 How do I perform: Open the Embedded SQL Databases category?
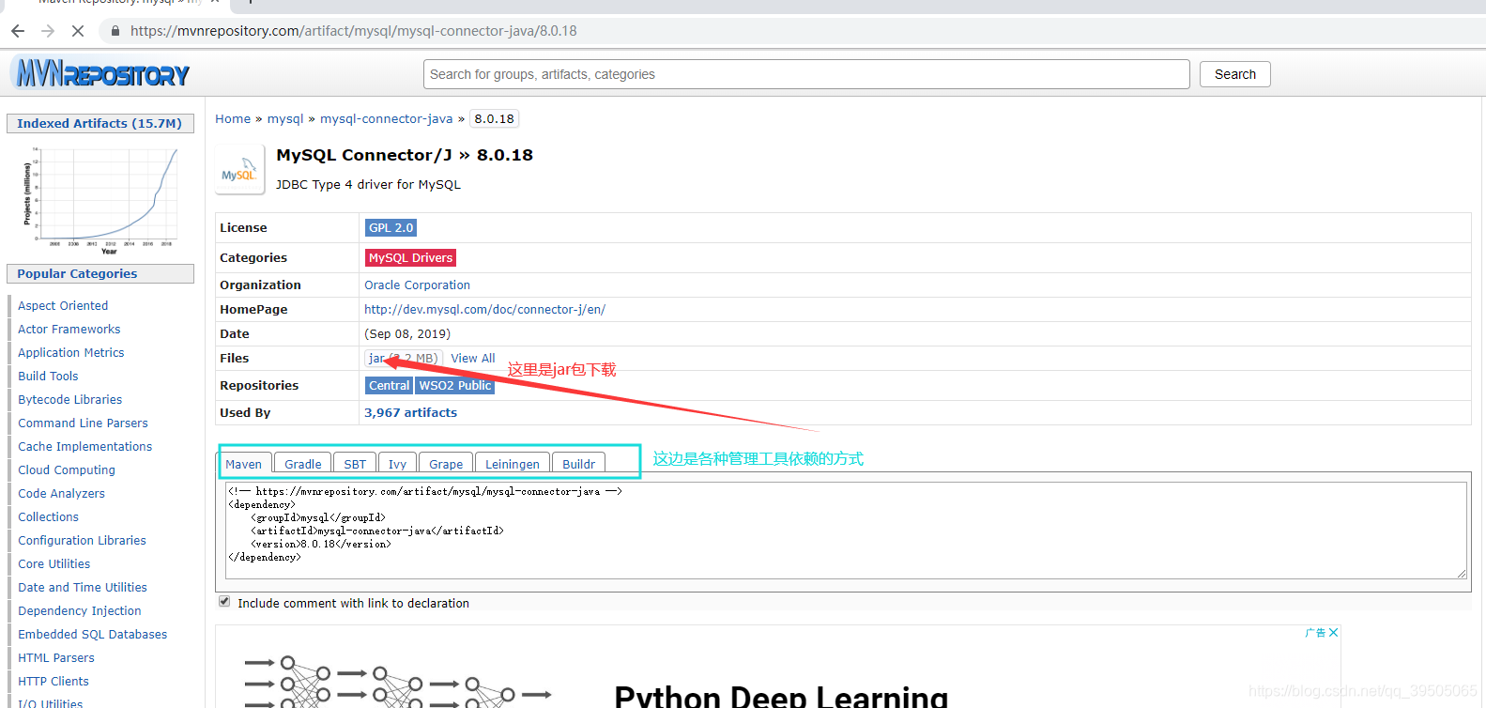(92, 635)
